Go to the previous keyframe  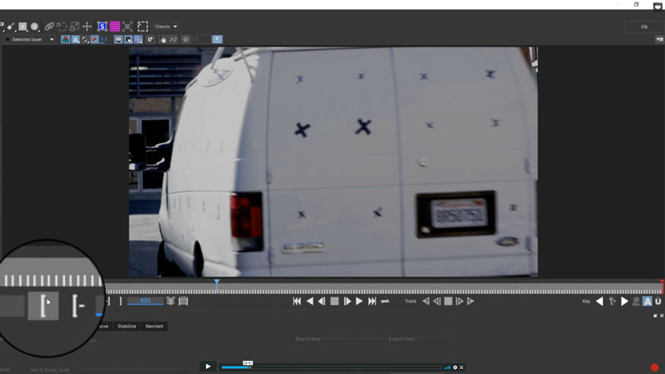pyautogui.click(x=599, y=301)
